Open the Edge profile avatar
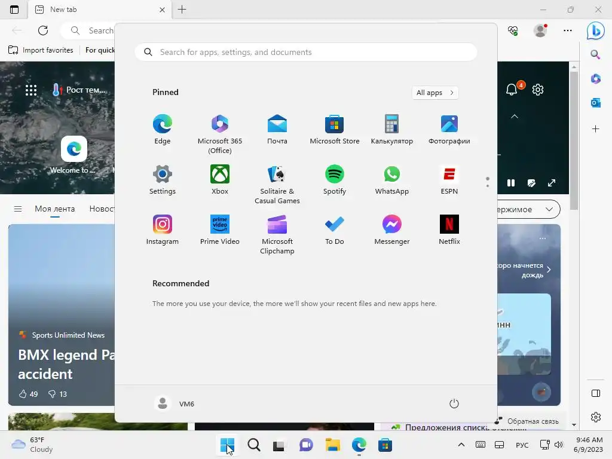This screenshot has height=459, width=612. coord(540,30)
